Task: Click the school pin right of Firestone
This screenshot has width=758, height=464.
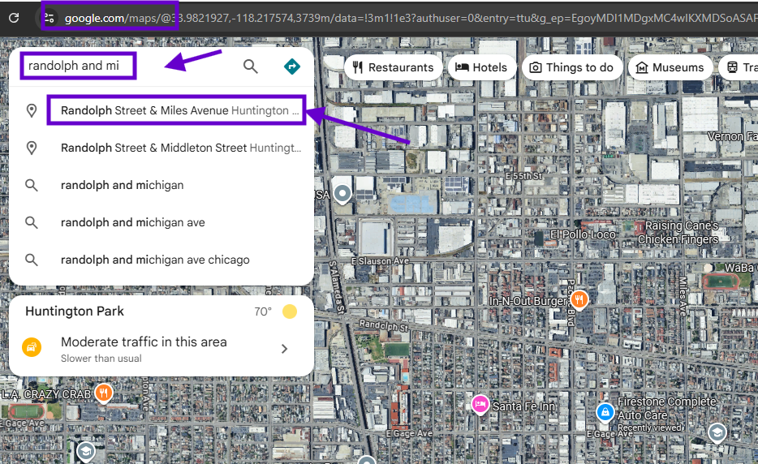Action: tap(717, 433)
